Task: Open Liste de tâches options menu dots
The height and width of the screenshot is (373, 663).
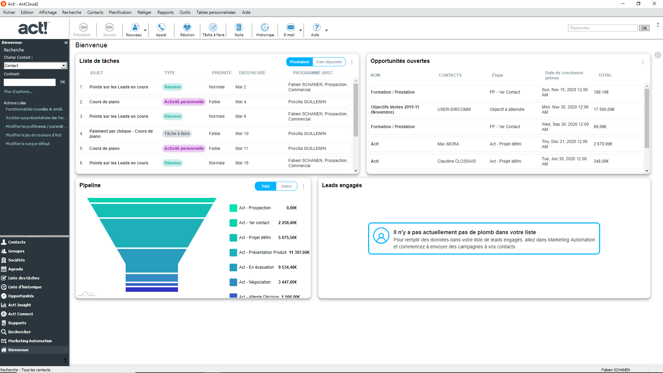Action: pyautogui.click(x=352, y=62)
